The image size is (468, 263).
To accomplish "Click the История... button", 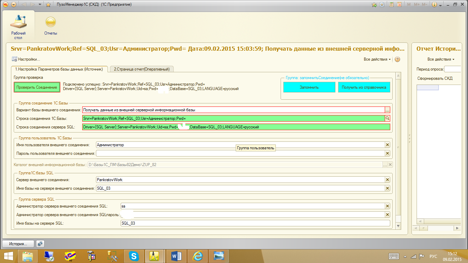I will (x=18, y=244).
